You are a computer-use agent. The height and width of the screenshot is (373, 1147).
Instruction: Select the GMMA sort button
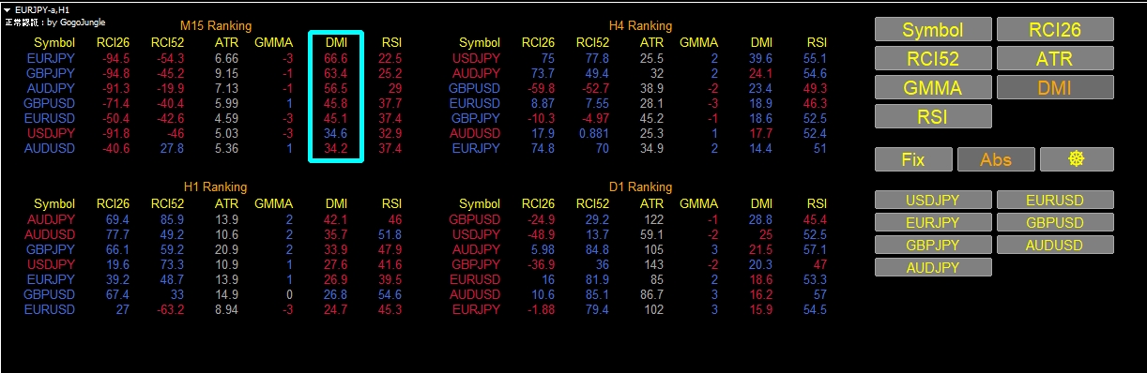[x=932, y=88]
